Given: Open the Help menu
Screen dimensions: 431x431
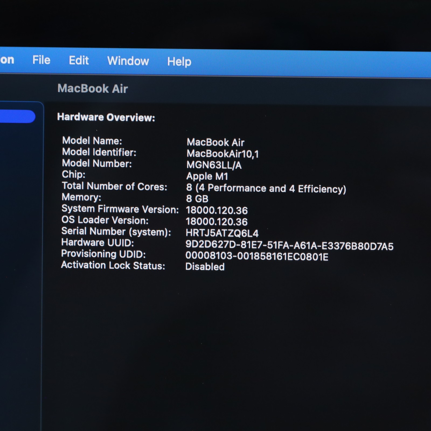Looking at the screenshot, I should click(x=179, y=62).
